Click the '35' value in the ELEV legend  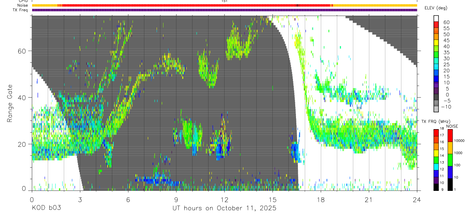446,52
